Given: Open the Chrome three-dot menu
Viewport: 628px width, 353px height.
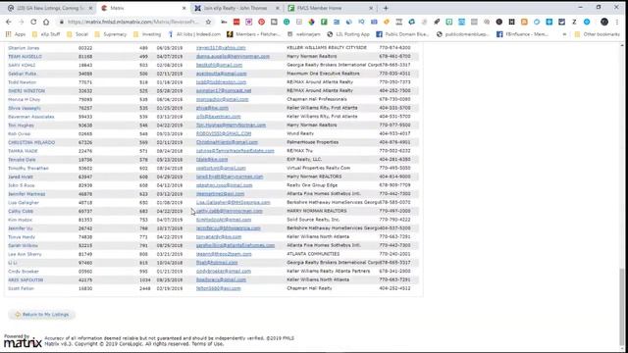Looking at the screenshot, I should (x=617, y=22).
